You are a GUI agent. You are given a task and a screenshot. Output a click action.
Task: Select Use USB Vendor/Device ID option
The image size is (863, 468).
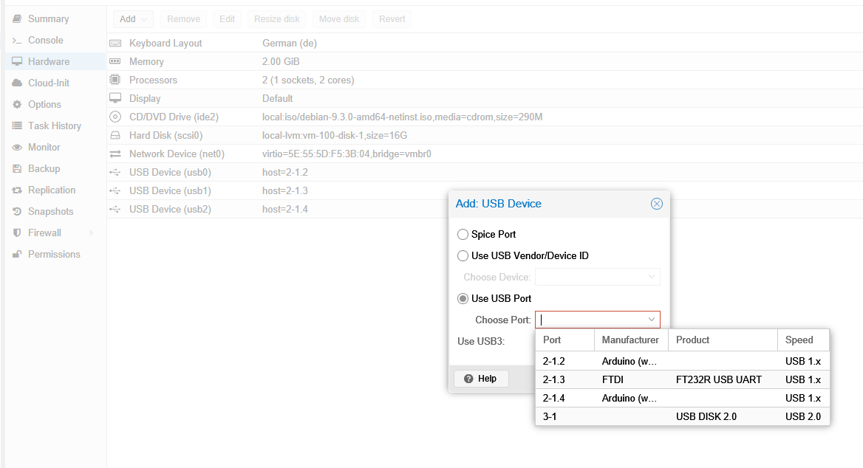click(x=463, y=256)
